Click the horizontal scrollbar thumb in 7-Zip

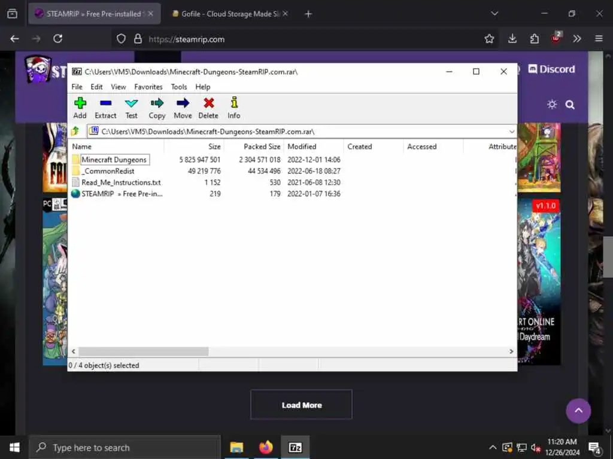pos(143,351)
